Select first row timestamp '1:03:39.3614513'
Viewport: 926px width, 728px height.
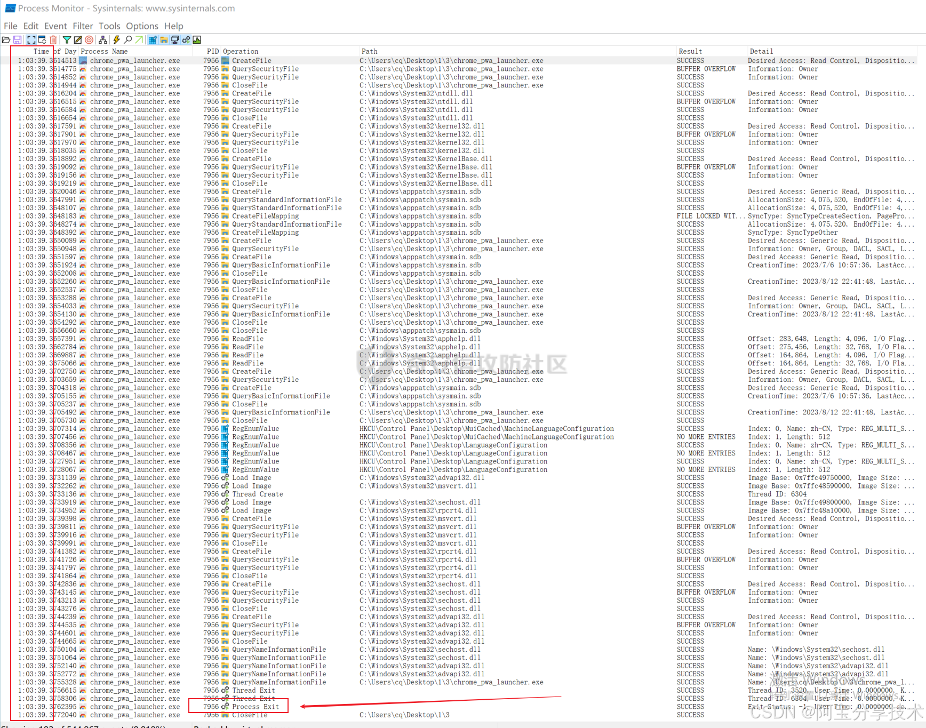pyautogui.click(x=47, y=61)
